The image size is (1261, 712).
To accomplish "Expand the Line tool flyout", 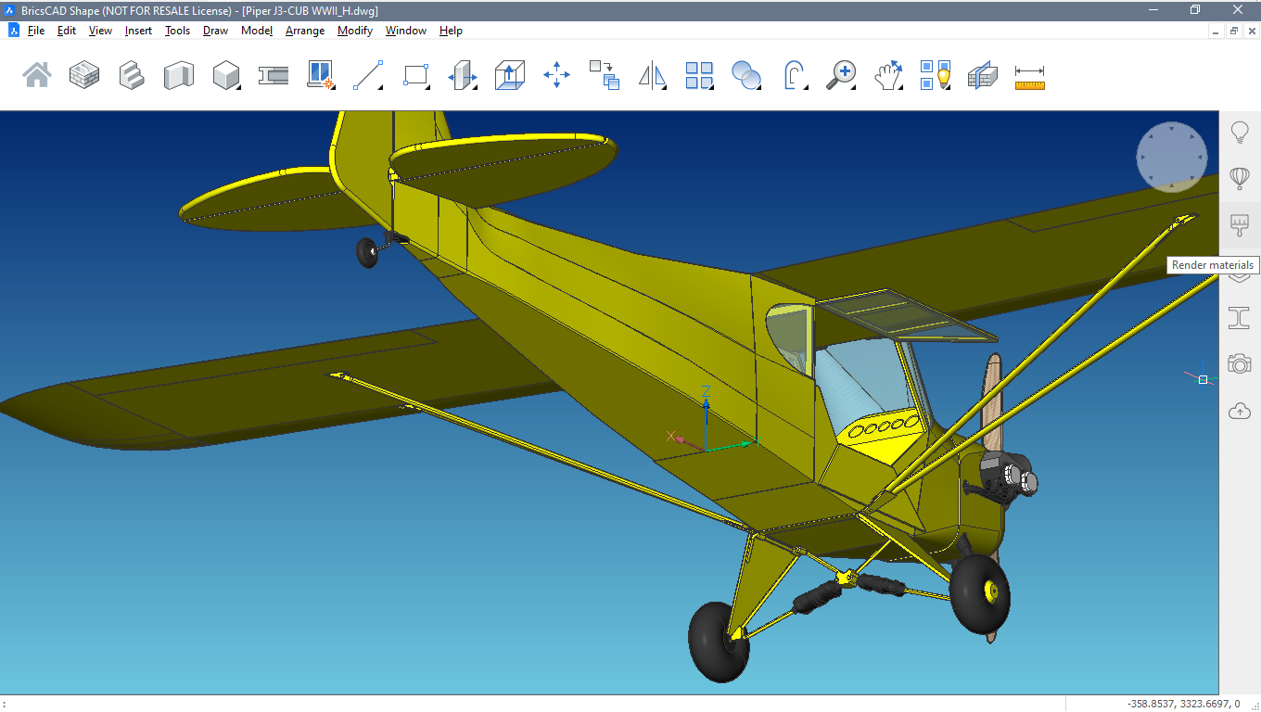I will 369,75.
